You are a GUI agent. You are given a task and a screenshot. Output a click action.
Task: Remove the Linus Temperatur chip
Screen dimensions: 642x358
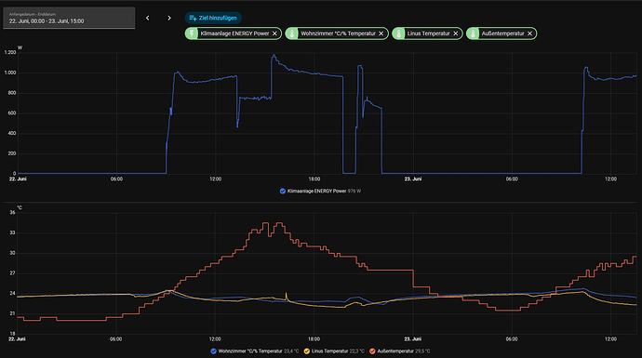coord(455,33)
